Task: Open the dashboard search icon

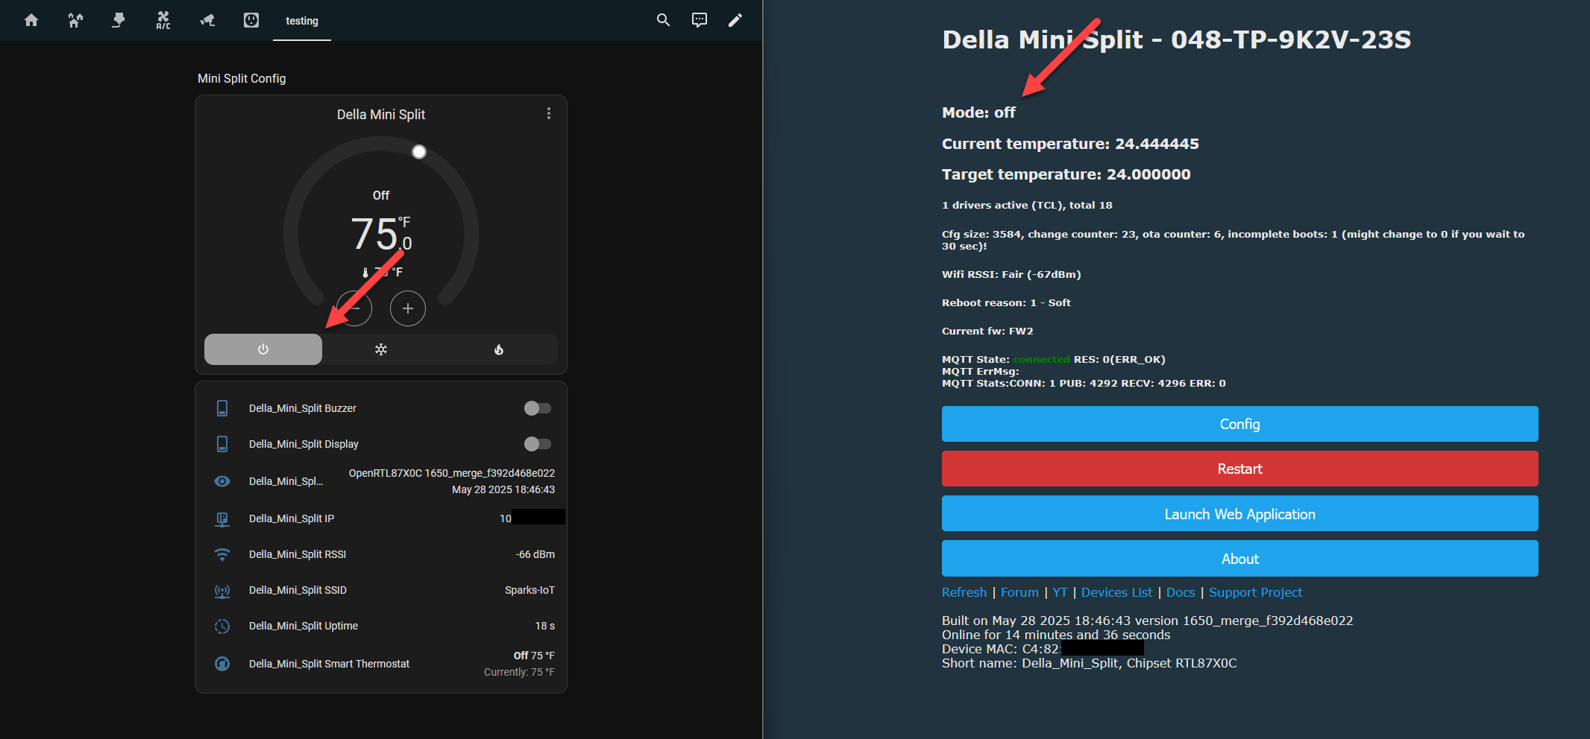Action: tap(663, 20)
